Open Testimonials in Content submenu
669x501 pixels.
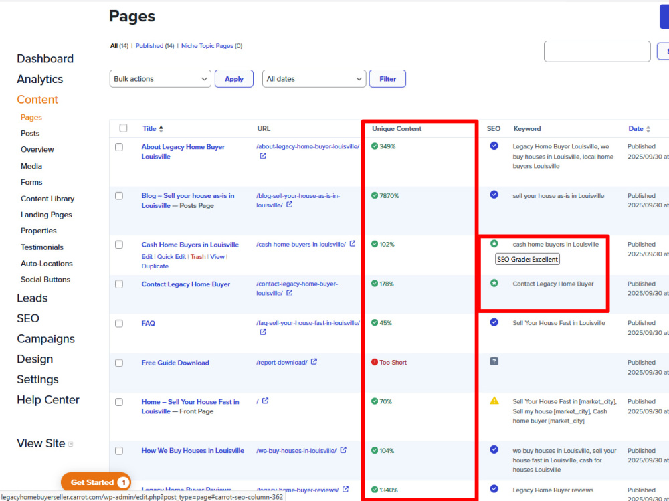coord(41,247)
